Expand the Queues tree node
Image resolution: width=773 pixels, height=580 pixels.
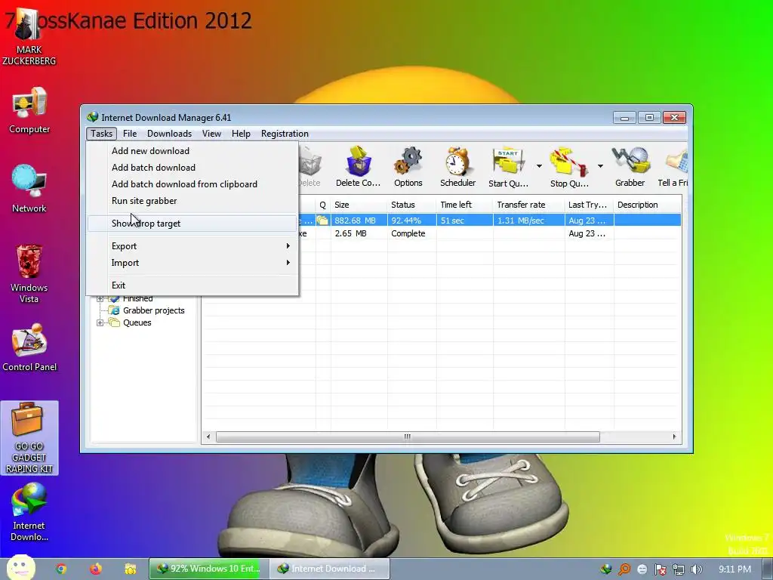pyautogui.click(x=100, y=322)
